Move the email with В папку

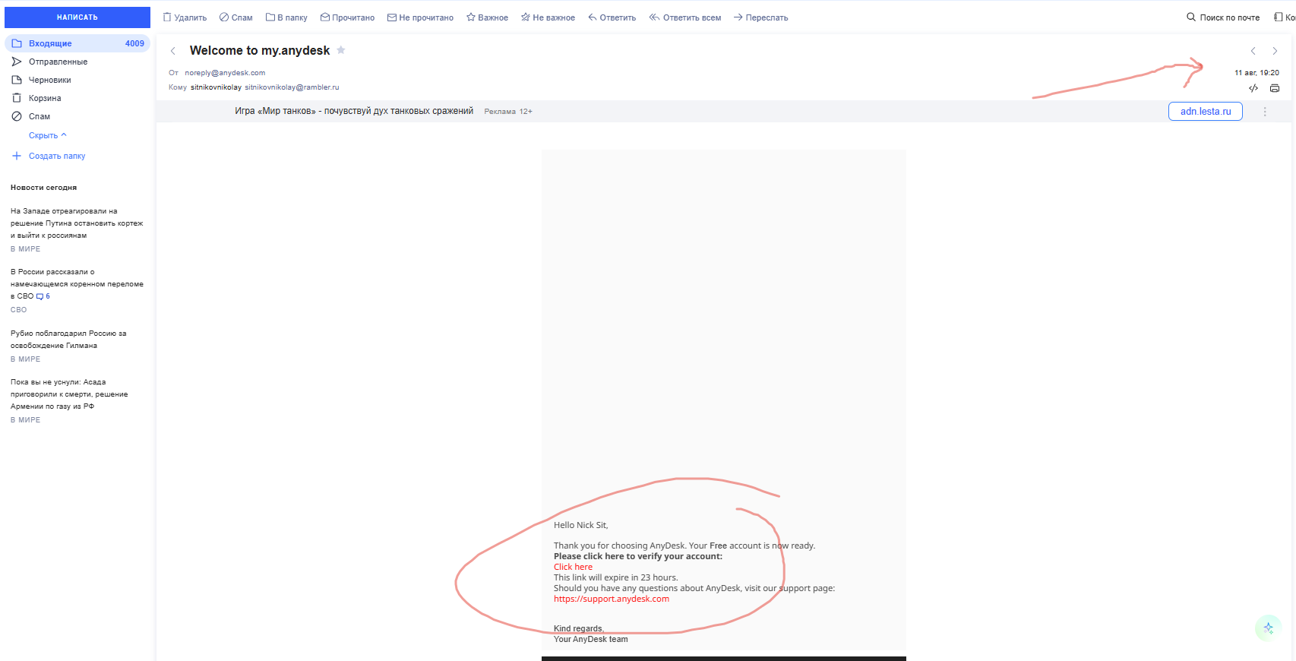[286, 17]
